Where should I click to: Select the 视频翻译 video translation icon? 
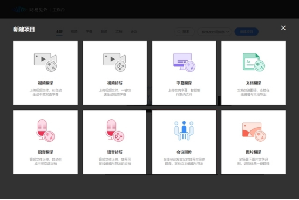point(45,62)
